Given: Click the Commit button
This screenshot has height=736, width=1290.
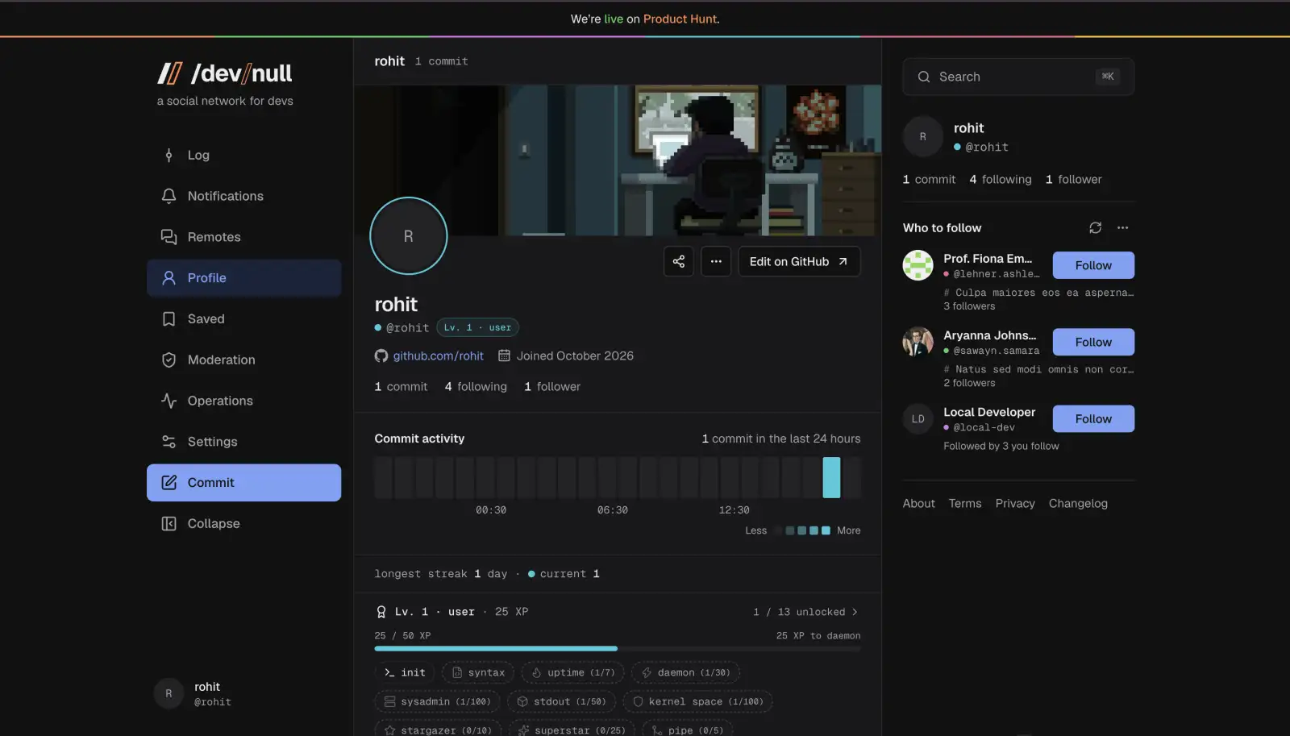Looking at the screenshot, I should click(243, 483).
